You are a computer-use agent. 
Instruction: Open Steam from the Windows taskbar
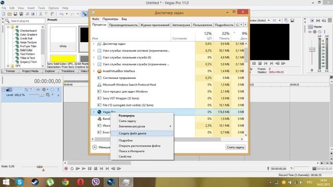(35, 182)
